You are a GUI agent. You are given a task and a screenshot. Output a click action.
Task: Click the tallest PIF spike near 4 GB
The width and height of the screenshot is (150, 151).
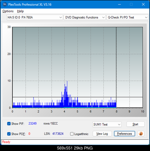[x=67, y=94]
